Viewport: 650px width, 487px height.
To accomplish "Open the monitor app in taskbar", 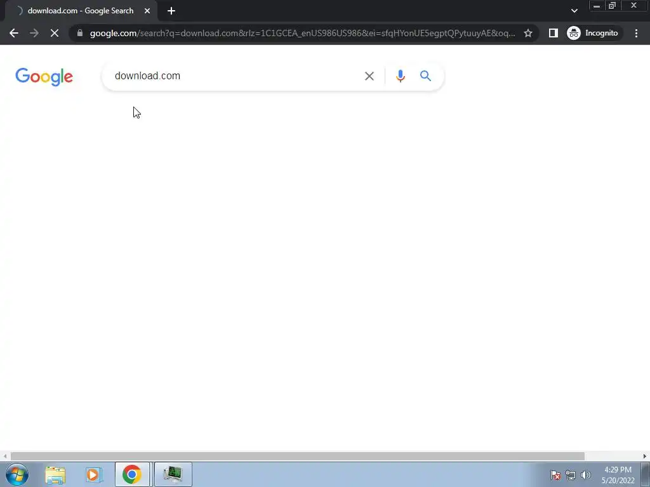I will pyautogui.click(x=173, y=474).
